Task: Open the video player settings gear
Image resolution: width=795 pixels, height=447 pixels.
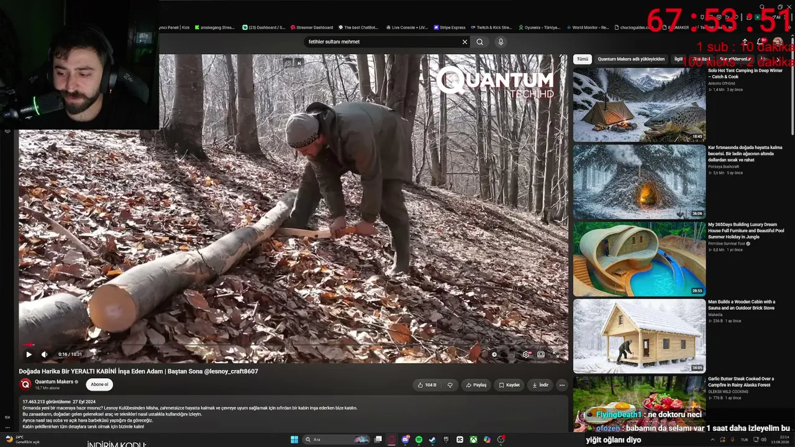Action: 526,354
